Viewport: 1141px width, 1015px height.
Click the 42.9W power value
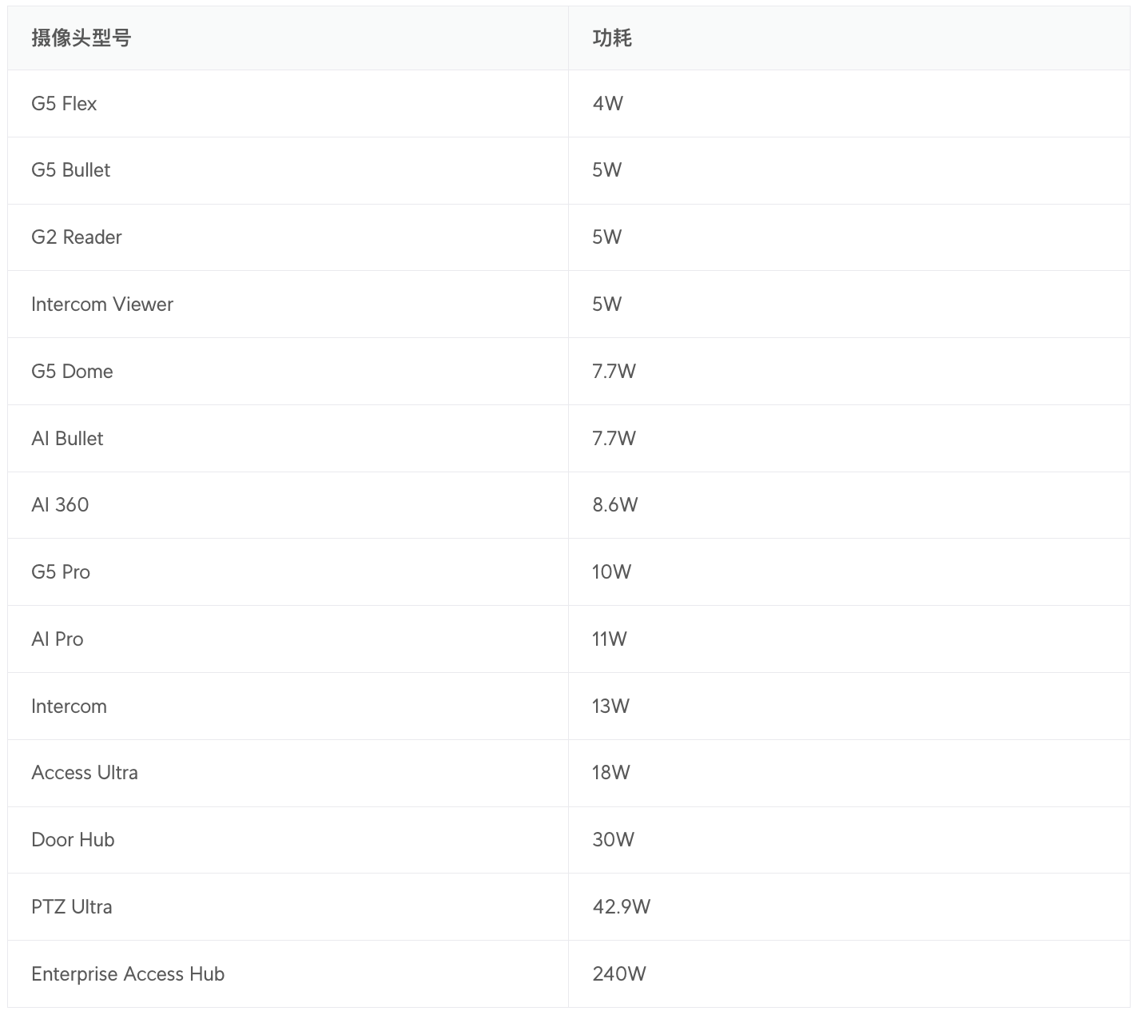(x=622, y=907)
